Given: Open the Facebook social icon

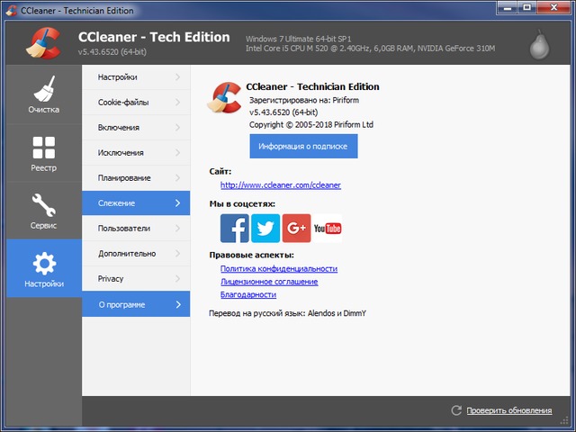Looking at the screenshot, I should click(x=235, y=229).
